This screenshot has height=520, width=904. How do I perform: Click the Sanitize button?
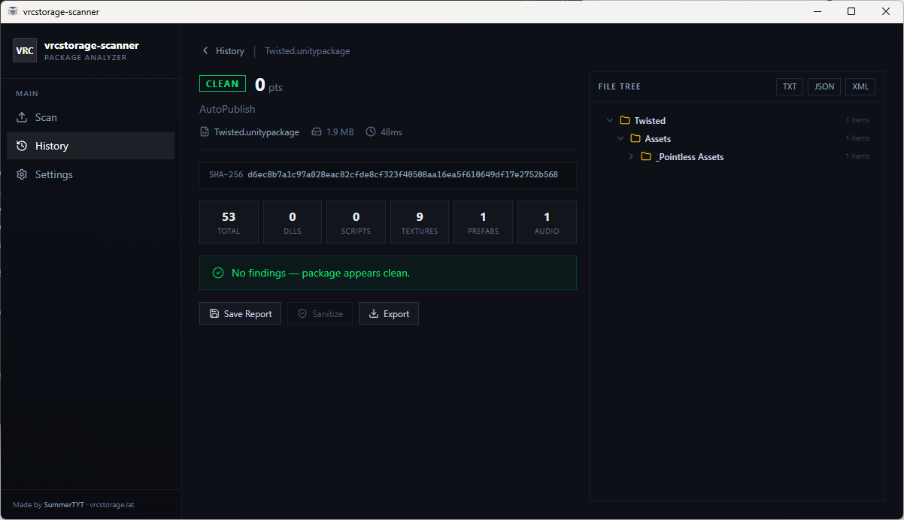320,313
